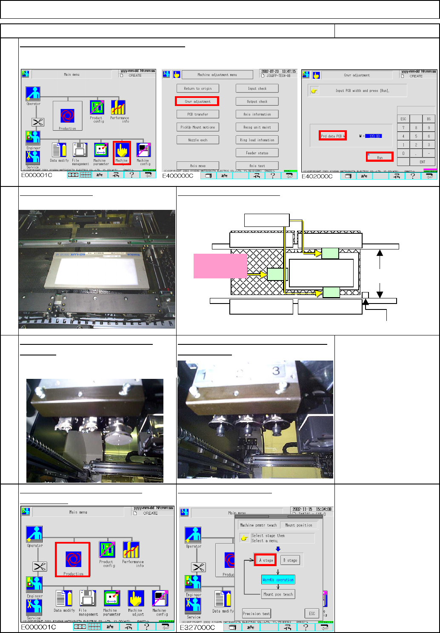Click Prd data PCB W button

[333, 136]
